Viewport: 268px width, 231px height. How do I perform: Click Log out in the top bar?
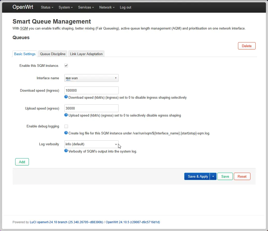pos(125,7)
